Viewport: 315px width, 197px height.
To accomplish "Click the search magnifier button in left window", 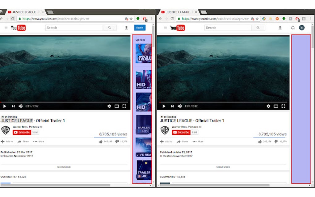I will [x=110, y=28].
